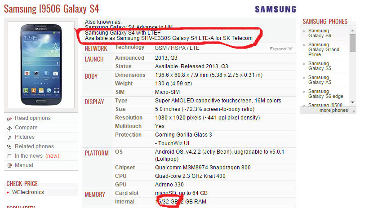
Task: Click 'Quad-core 2.3 GHz Krait 400' value
Action: tap(190, 176)
